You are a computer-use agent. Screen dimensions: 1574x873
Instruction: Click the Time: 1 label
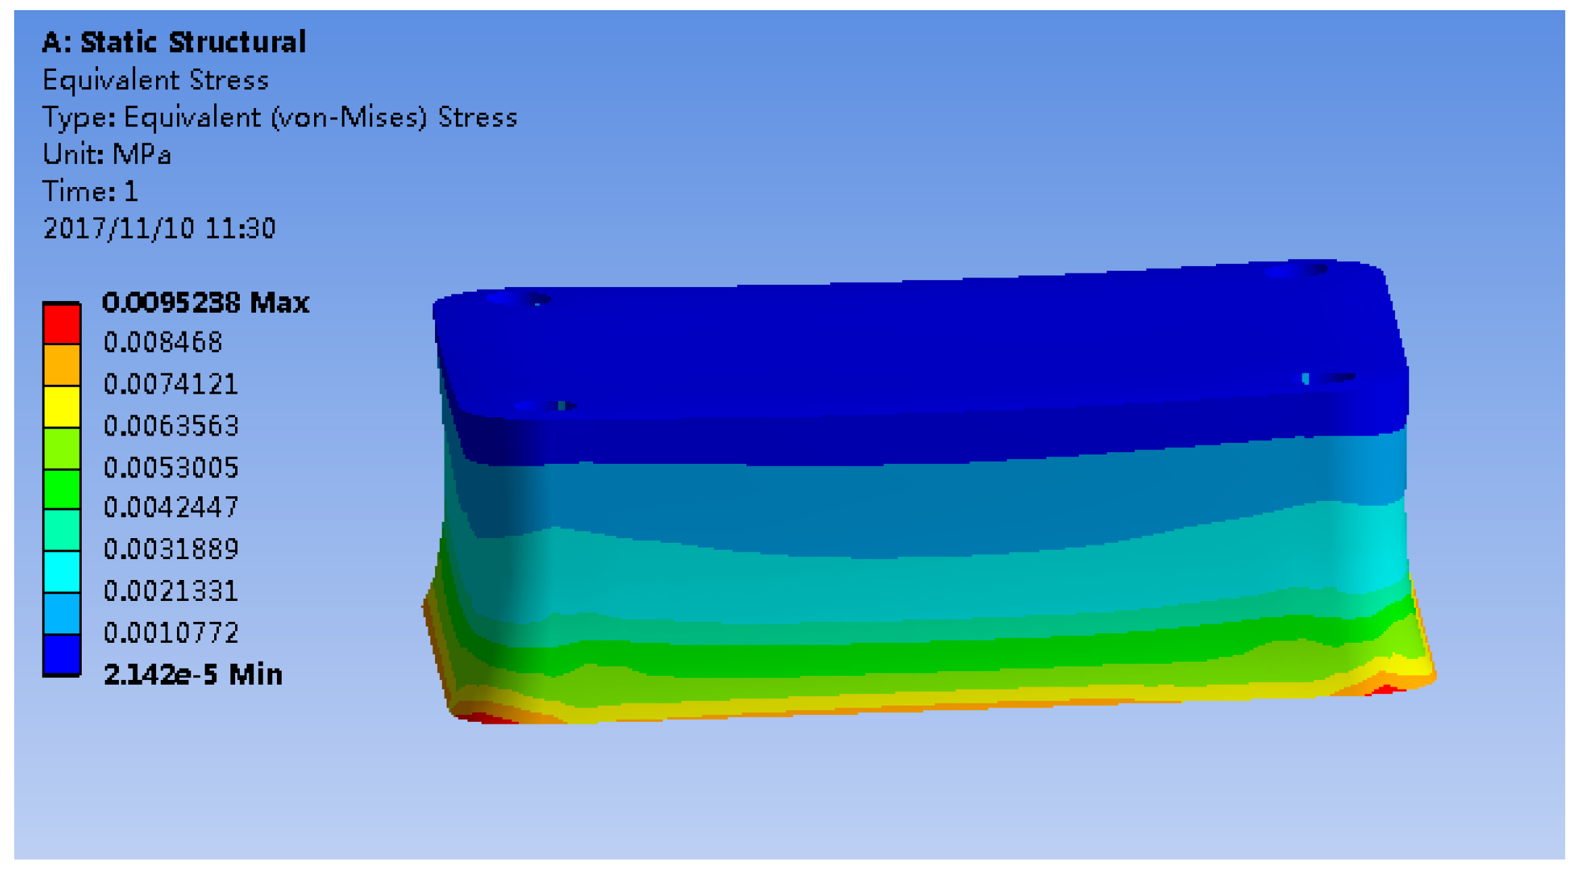pos(91,191)
